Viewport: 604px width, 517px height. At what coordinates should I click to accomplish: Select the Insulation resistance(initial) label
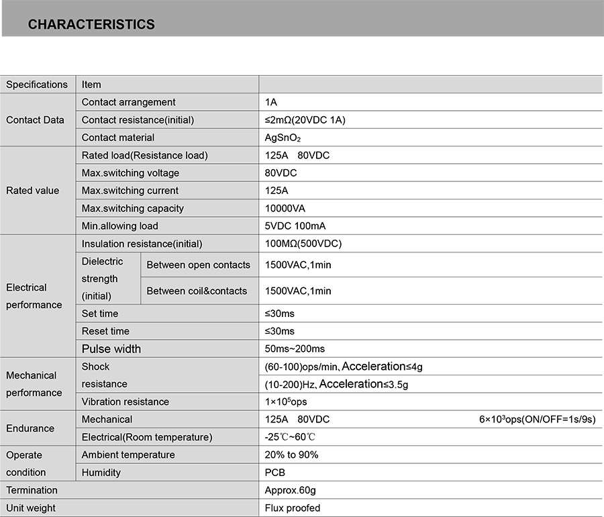click(142, 244)
